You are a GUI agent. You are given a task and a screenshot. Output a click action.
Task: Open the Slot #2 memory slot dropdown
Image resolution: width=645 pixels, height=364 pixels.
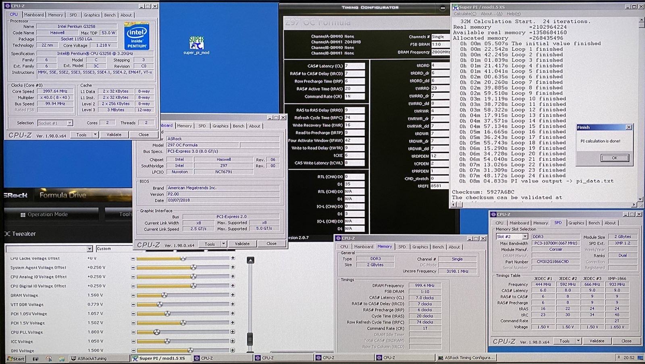[525, 237]
